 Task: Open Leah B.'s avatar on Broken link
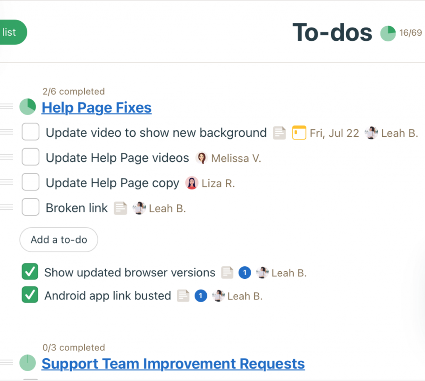(x=139, y=208)
